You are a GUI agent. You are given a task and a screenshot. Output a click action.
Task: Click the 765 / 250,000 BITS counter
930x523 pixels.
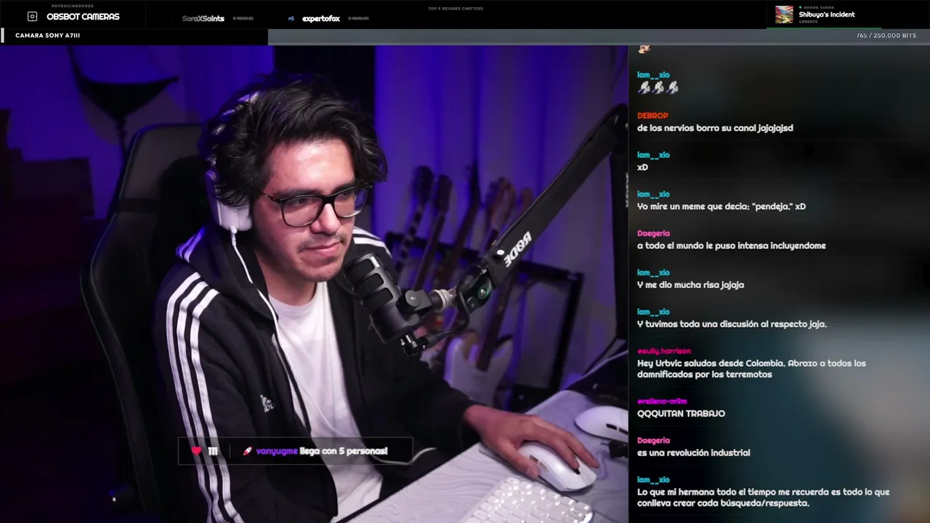click(x=886, y=36)
